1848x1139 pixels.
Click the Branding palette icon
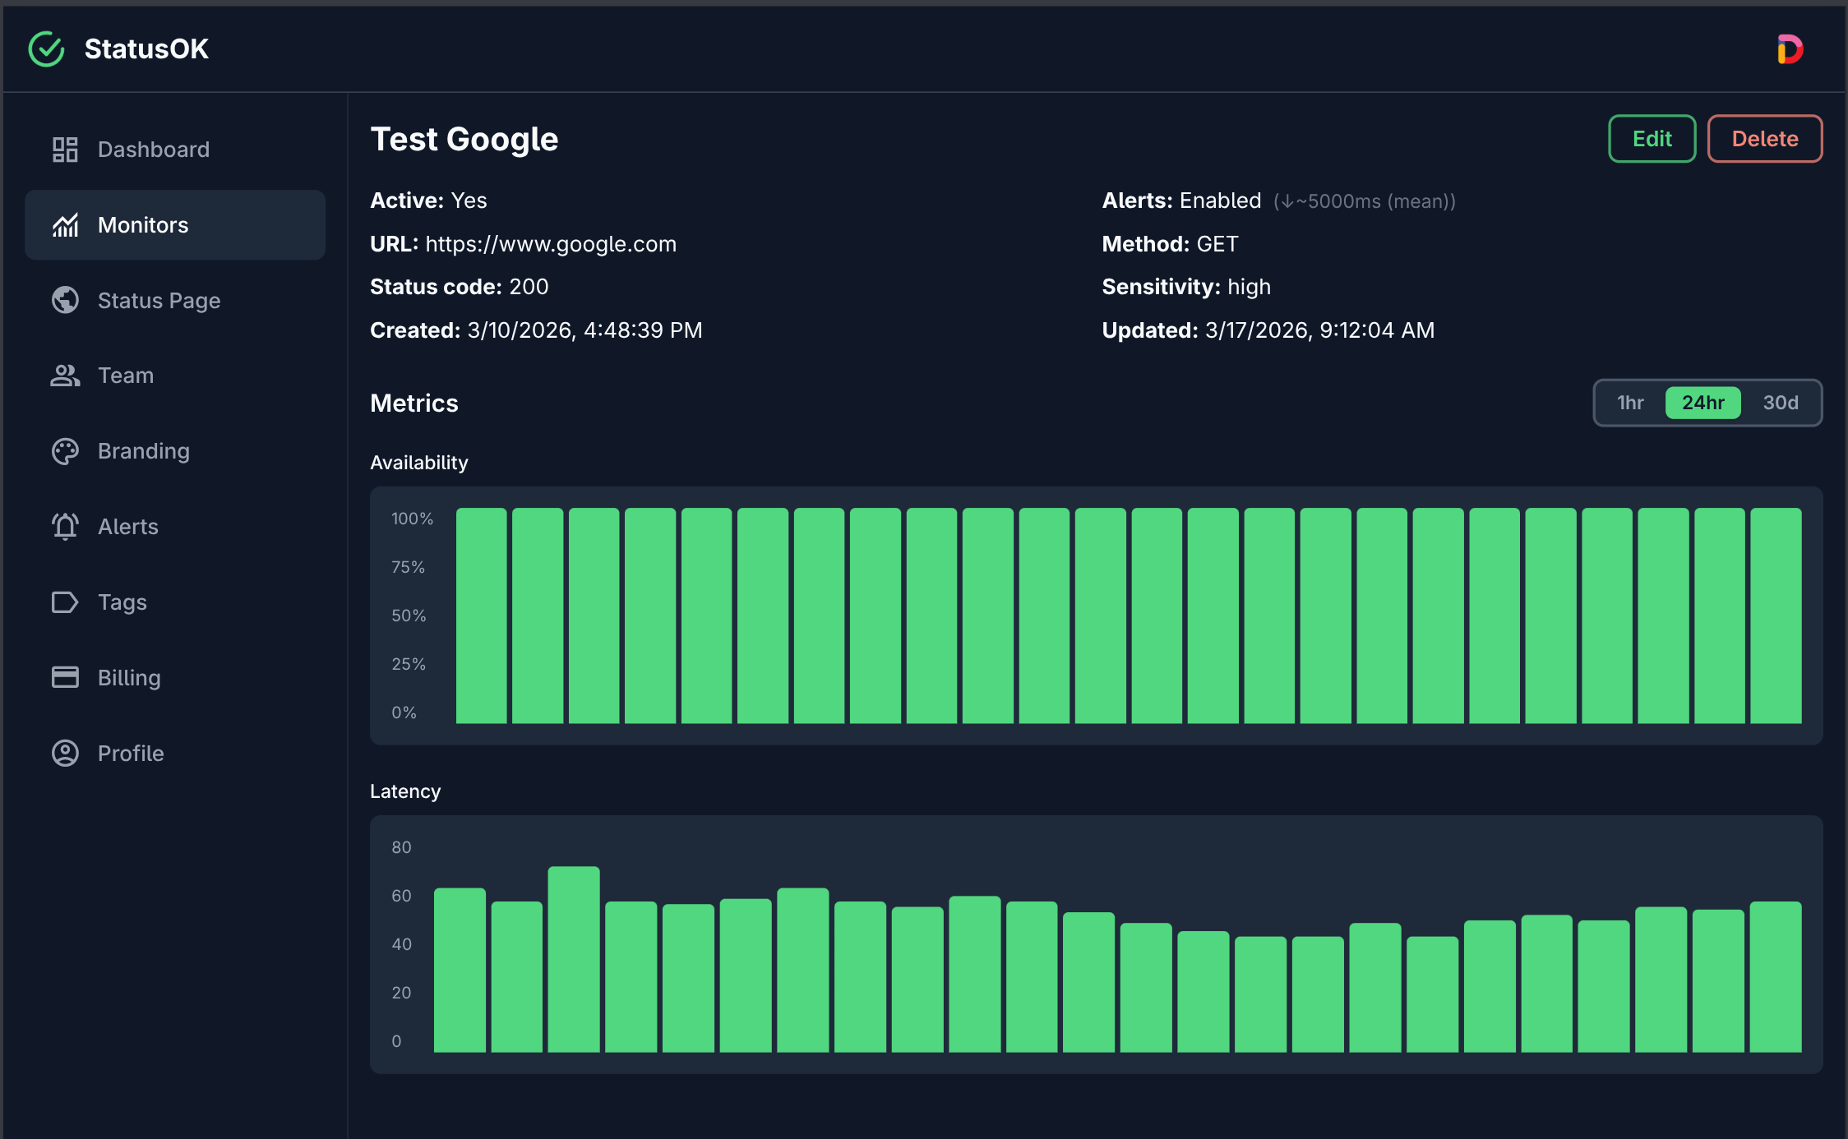pos(65,451)
